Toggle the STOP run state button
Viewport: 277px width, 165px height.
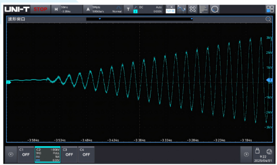coord(40,9)
